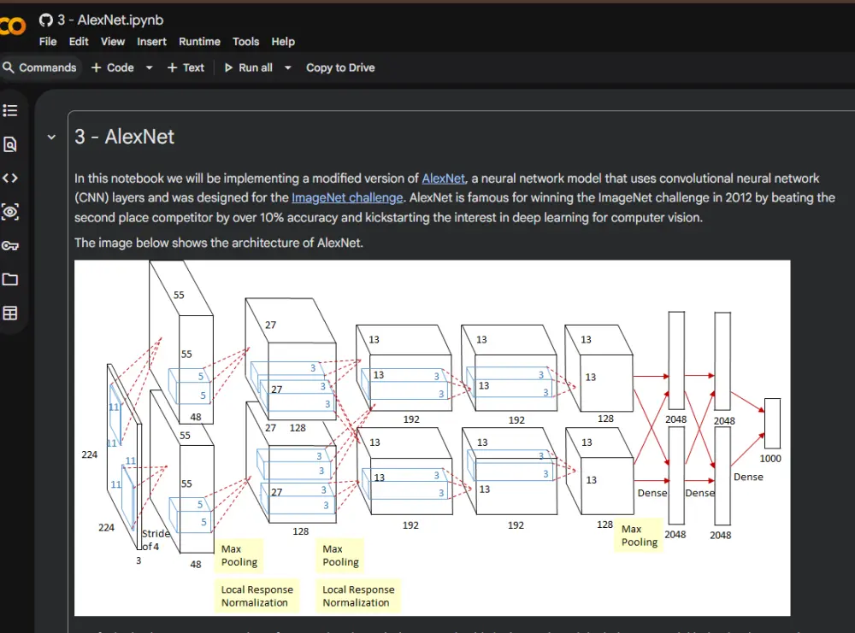Open the Code snippets sidebar icon
The image size is (855, 633).
tap(9, 179)
